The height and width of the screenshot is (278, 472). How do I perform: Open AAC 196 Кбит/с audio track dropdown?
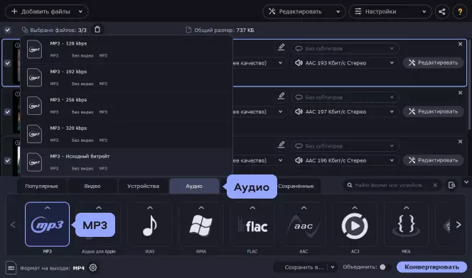(x=345, y=160)
